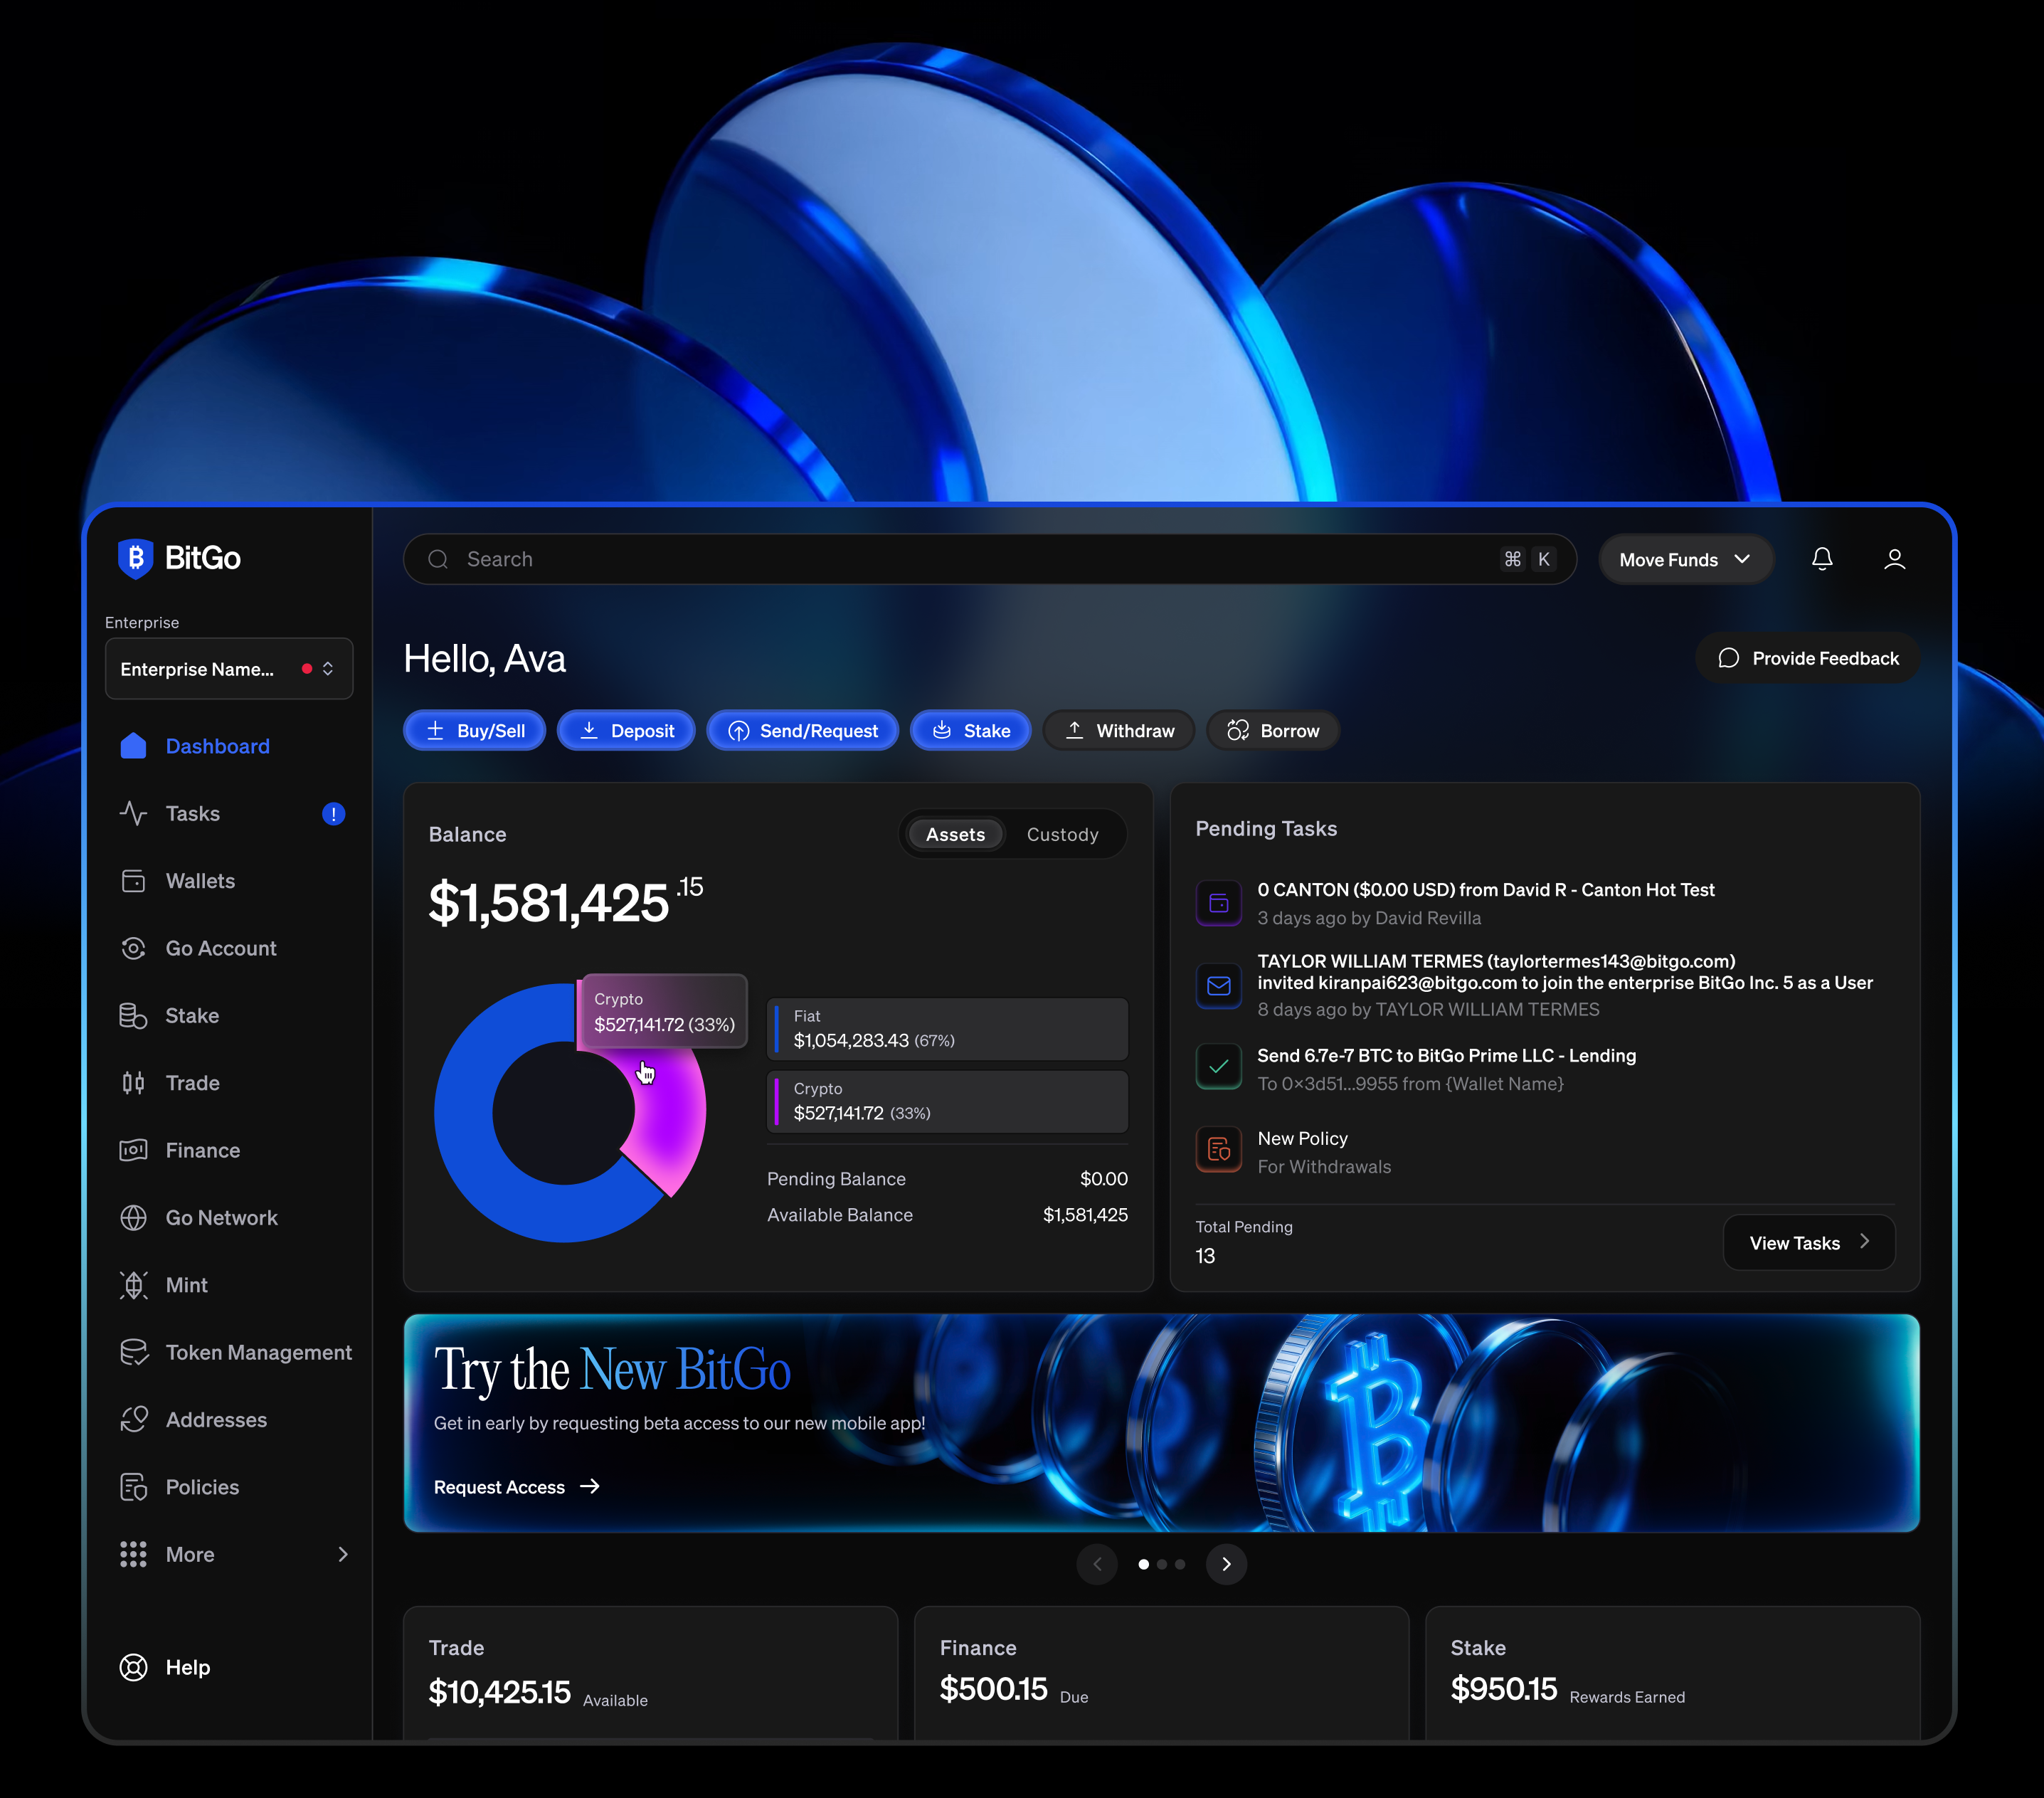Viewport: 2044px width, 1798px height.
Task: Open the user profile icon
Action: point(1894,559)
